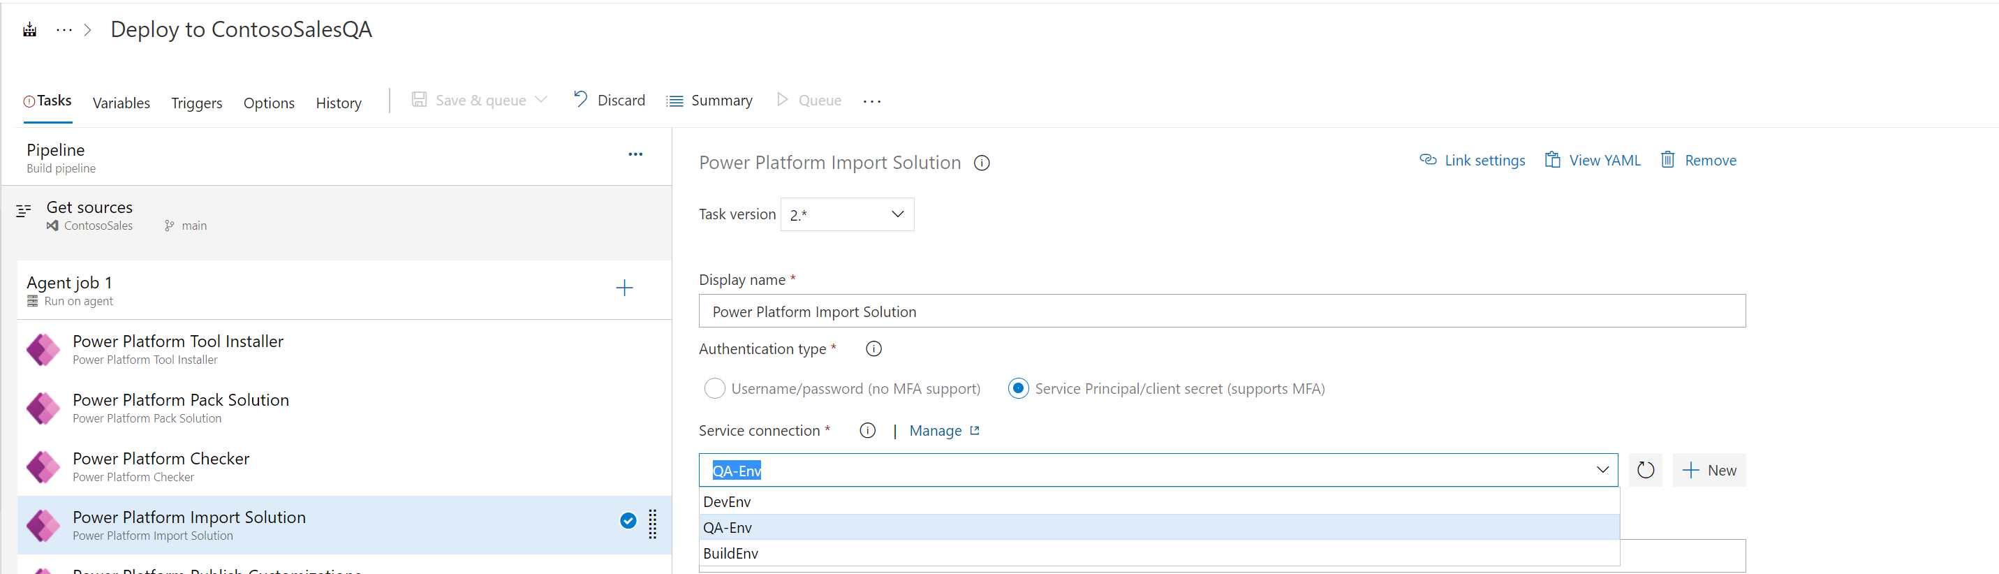Add a task to Agent job 1
Viewport: 1999px width, 574px height.
click(624, 288)
